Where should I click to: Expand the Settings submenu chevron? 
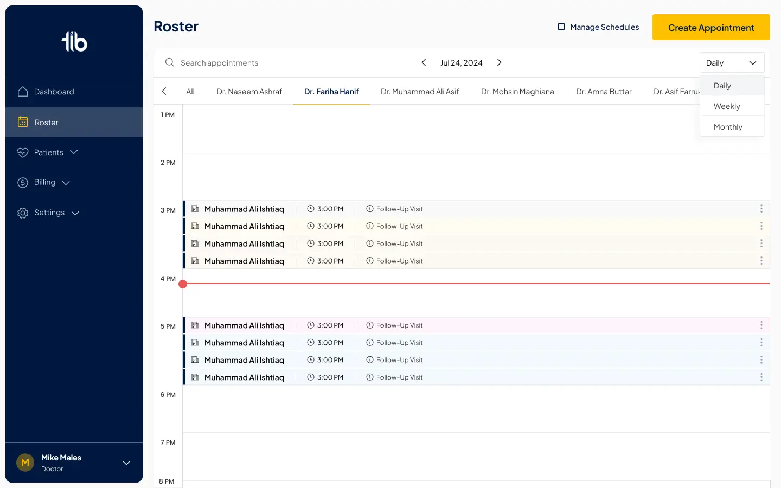[x=75, y=213]
